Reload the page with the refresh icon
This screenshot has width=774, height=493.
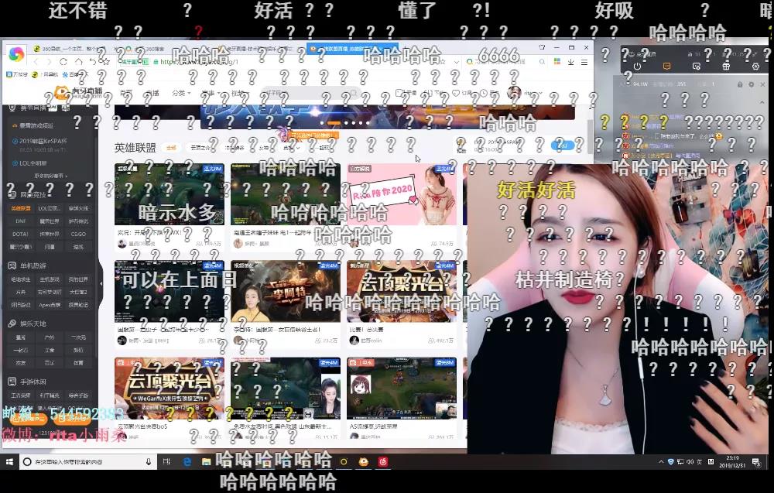[63, 62]
